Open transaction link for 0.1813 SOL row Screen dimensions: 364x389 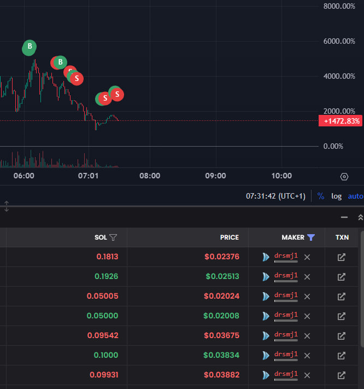[x=342, y=257]
